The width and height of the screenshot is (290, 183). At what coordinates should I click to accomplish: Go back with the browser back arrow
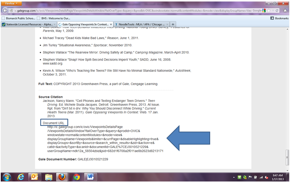tap(5, 11)
